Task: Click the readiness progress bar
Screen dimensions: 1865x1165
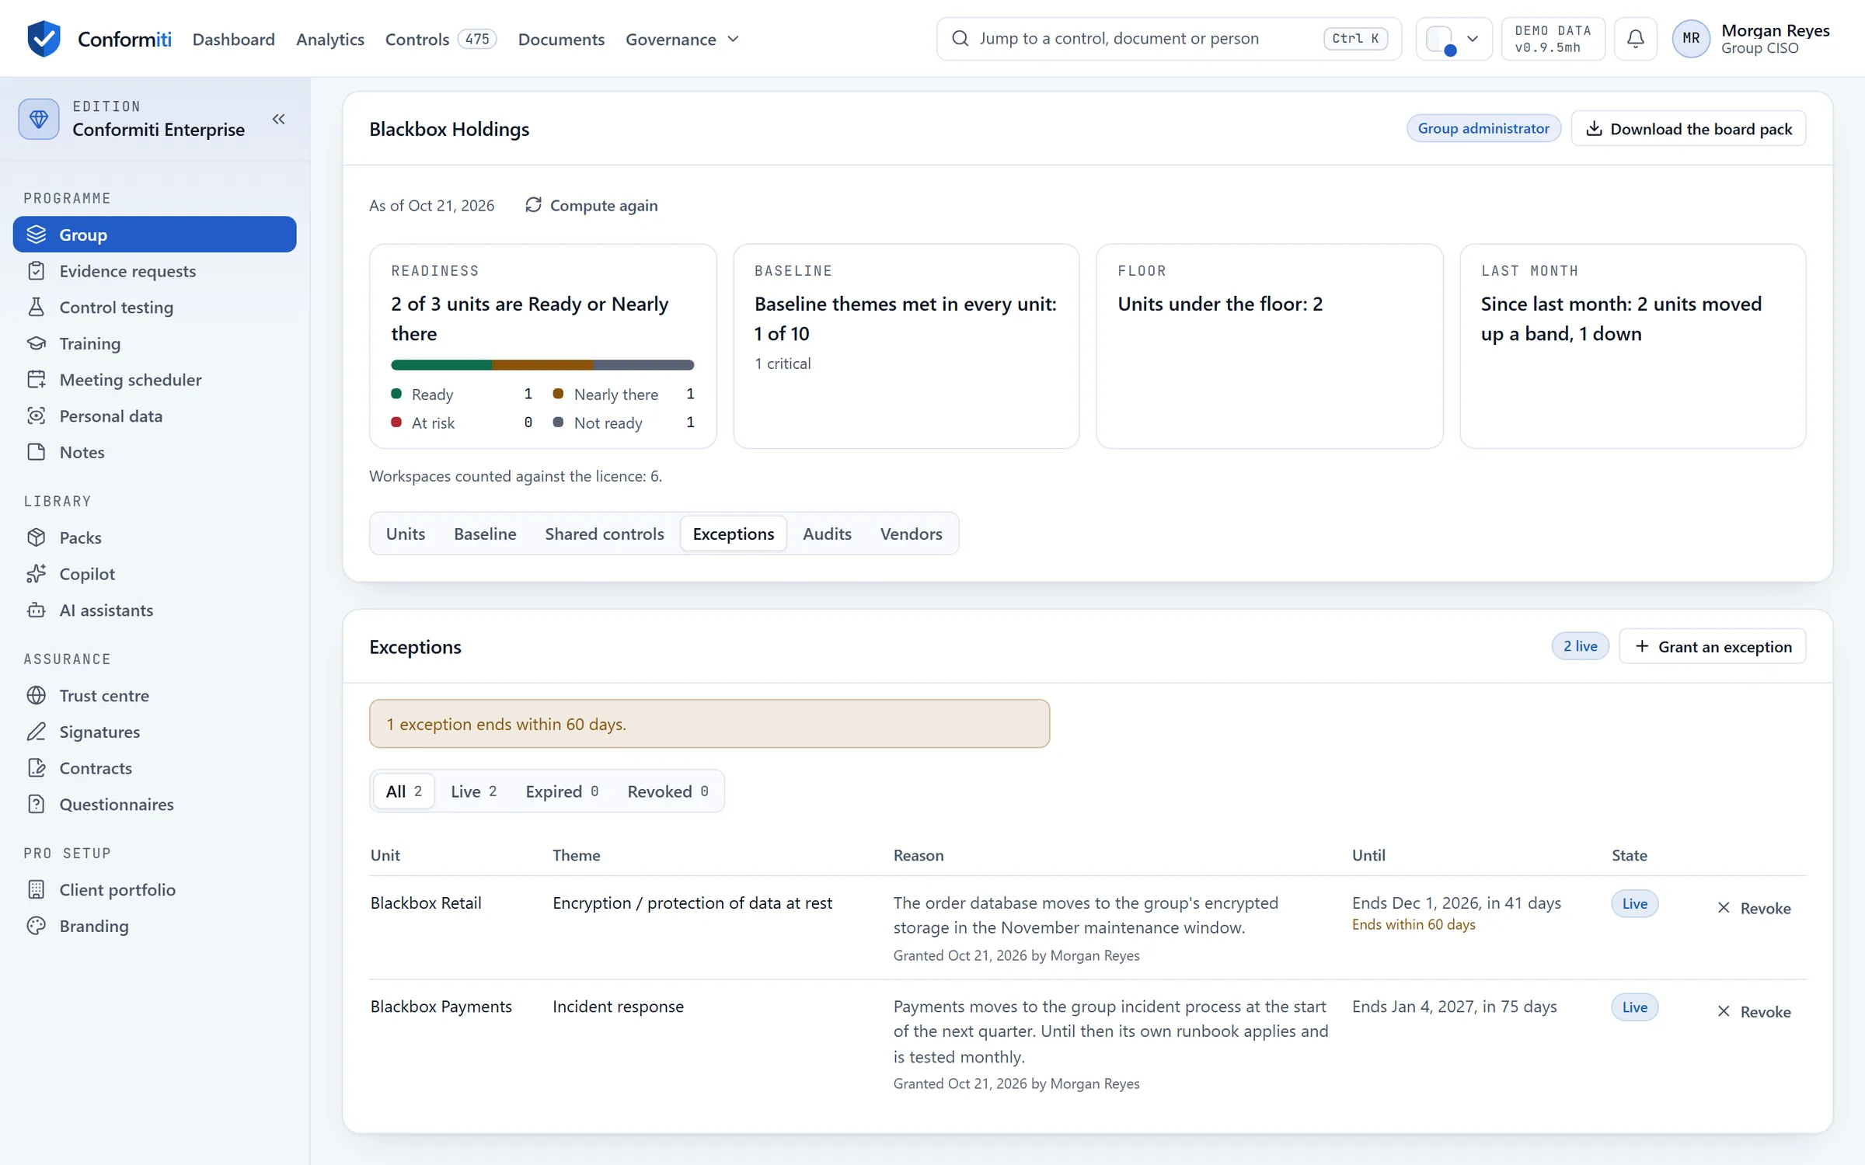Action: coord(542,365)
